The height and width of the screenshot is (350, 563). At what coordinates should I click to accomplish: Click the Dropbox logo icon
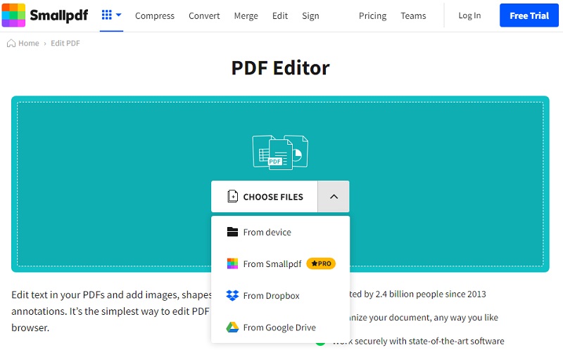pyautogui.click(x=232, y=295)
